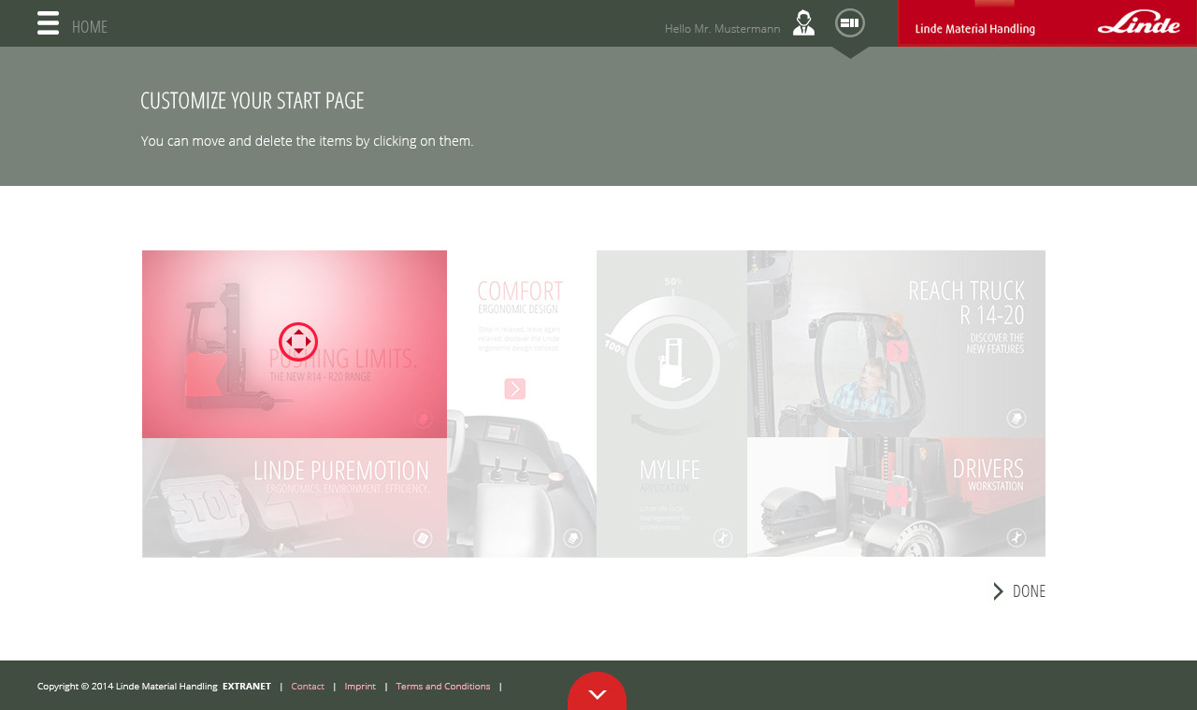Click tools icon on Drivers Workstation tile
1197x710 pixels.
pos(1017,538)
